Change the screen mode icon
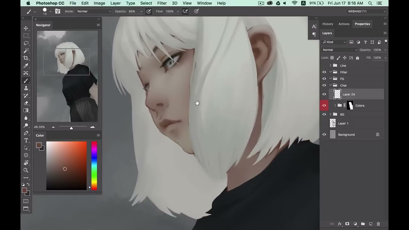409x230 pixels. [26, 209]
